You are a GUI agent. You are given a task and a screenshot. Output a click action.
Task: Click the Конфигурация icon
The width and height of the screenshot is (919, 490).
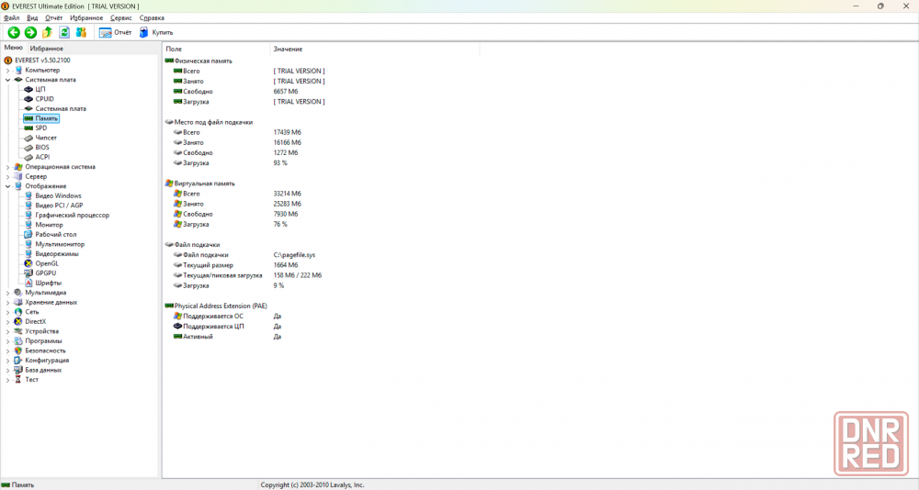point(18,361)
